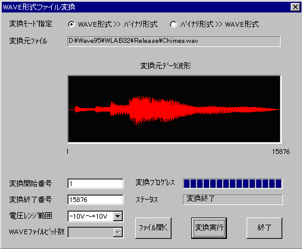This screenshot has width=302, height=249.
Task: Click the 変換実行 button
Action: pos(209,228)
